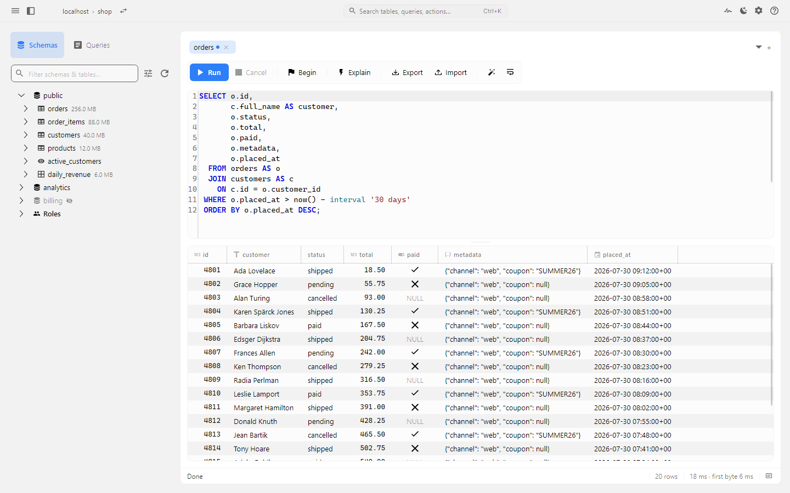Click the paid X mark for order 4808
This screenshot has width=790, height=493.
coord(415,366)
